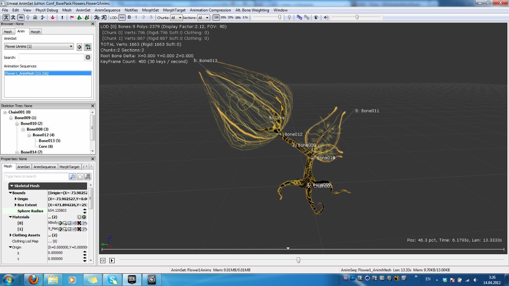509x286 pixels.
Task: Open the PhysX Debug menu
Action: [47, 10]
